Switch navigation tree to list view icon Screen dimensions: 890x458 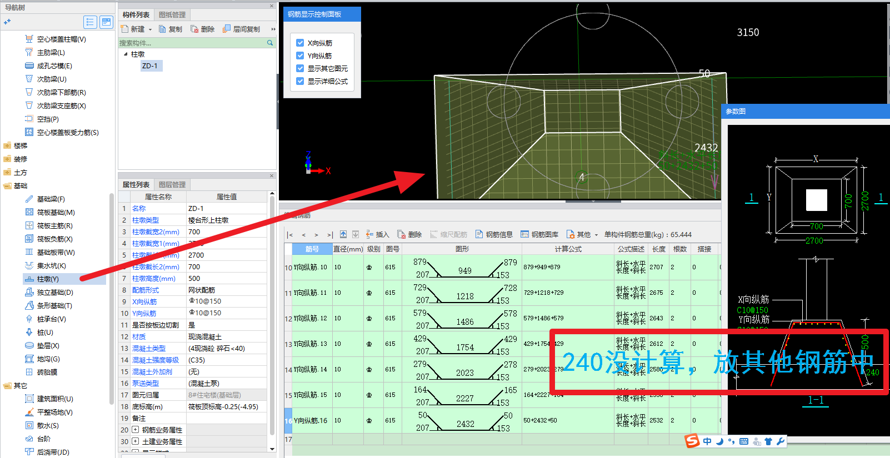point(90,22)
